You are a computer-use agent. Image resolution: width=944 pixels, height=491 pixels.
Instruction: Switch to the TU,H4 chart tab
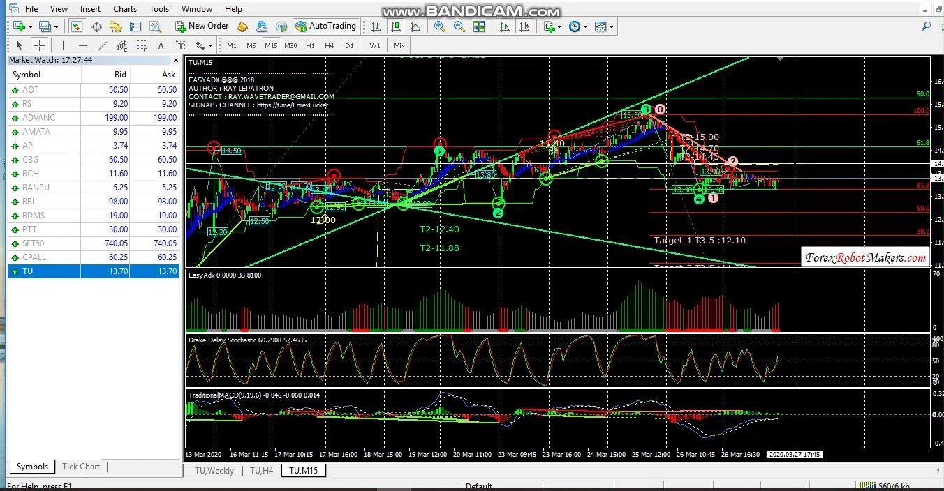click(x=262, y=471)
